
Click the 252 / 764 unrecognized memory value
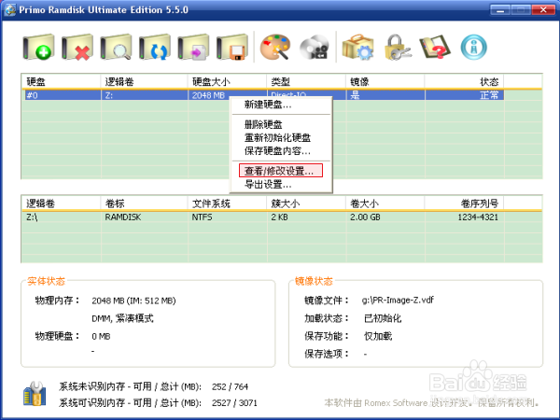tap(230, 386)
